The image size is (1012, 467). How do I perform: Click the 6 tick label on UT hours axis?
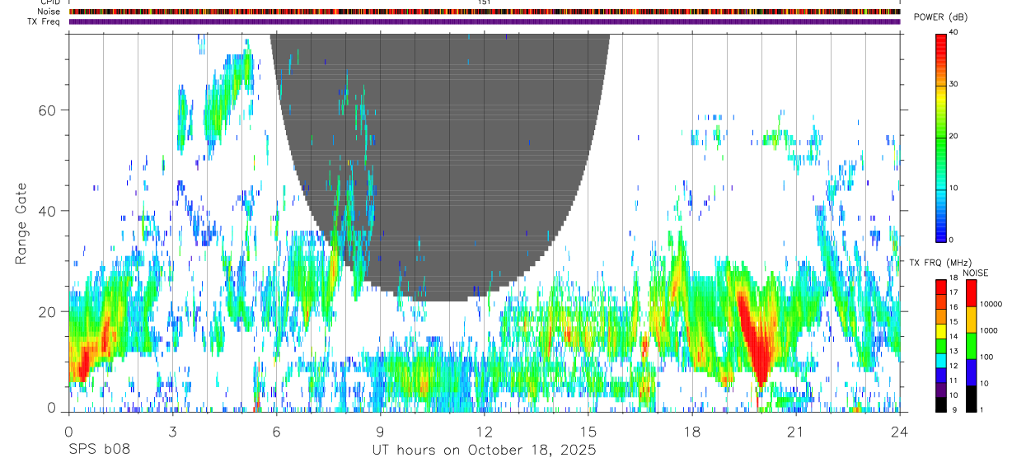pos(276,431)
